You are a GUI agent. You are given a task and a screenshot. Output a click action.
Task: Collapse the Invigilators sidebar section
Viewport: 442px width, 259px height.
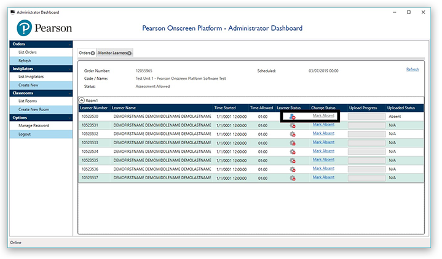pyautogui.click(x=71, y=69)
